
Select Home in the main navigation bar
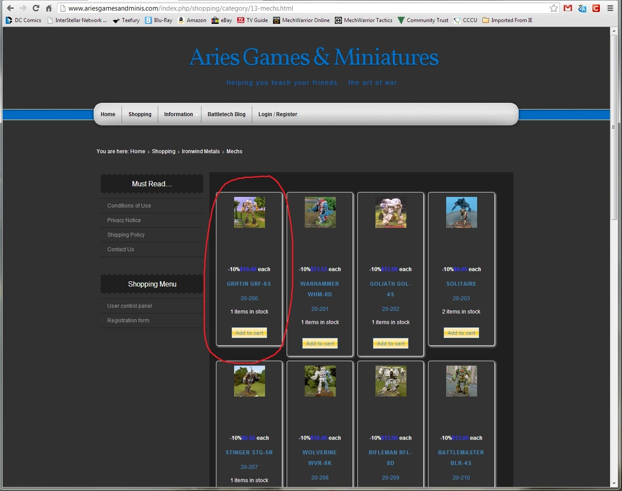coord(108,114)
